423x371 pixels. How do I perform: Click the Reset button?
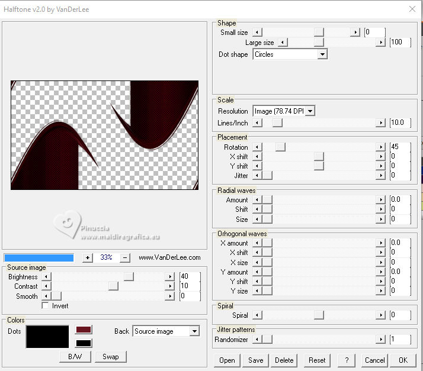click(x=317, y=360)
